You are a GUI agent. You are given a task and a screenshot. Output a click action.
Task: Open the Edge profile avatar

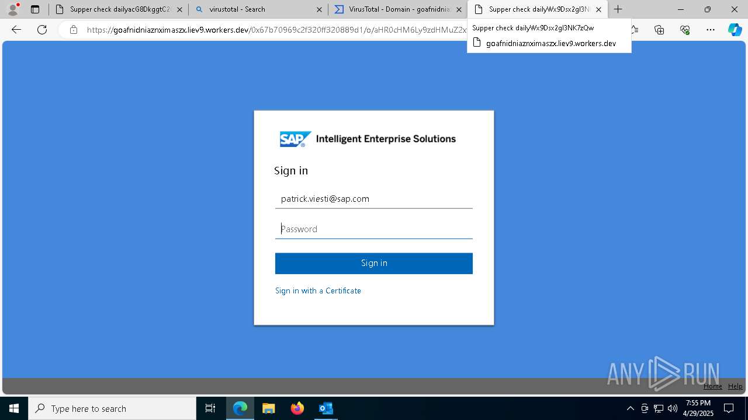[x=13, y=9]
